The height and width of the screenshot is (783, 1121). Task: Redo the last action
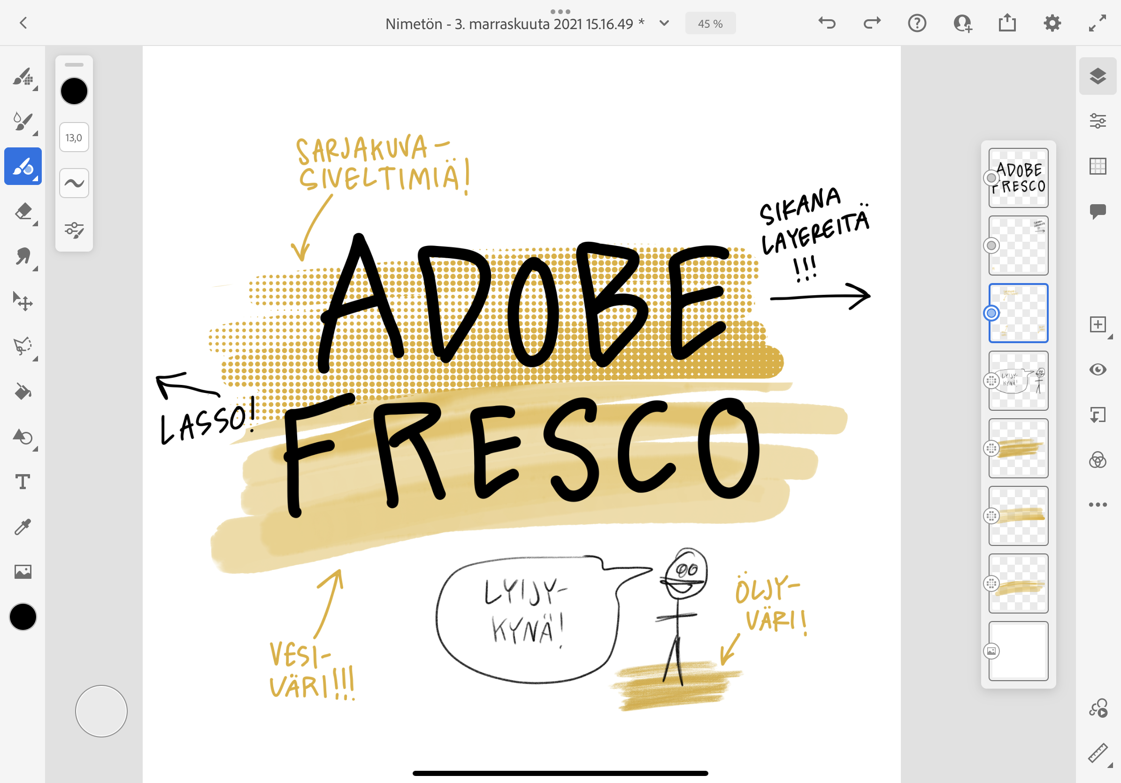click(872, 23)
